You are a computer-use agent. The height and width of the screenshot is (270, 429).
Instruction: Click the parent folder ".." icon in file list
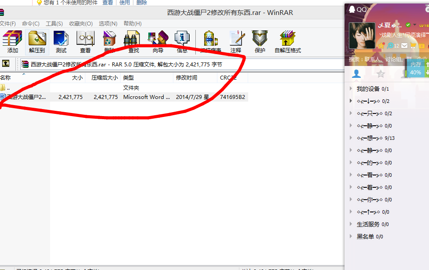pyautogui.click(x=3, y=88)
